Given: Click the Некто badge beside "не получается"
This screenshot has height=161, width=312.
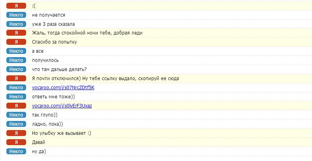Looking at the screenshot, I should [16, 15].
